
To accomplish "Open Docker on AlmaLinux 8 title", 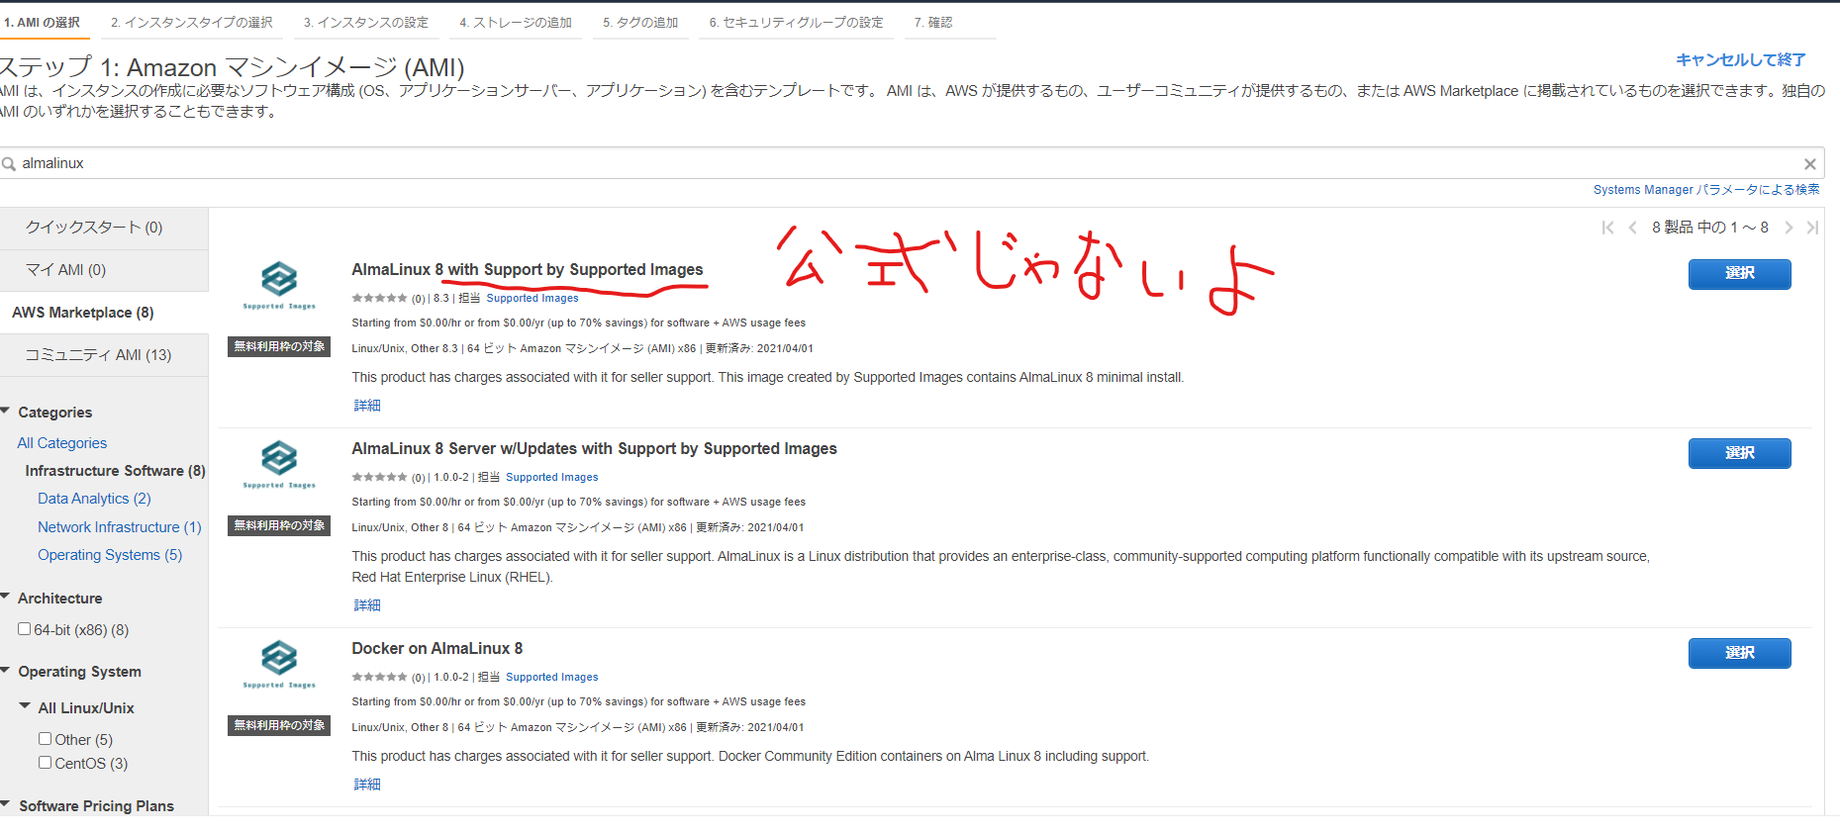I will click(436, 648).
